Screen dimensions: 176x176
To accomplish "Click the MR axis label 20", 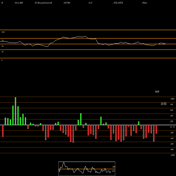I will point(171,121).
